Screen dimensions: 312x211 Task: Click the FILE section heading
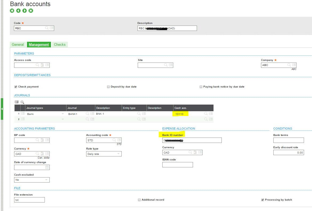tap(17, 188)
